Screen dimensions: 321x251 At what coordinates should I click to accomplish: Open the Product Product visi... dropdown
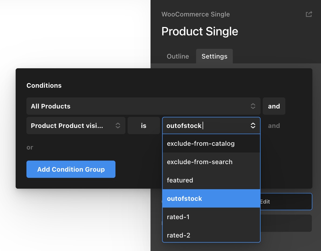(x=76, y=125)
